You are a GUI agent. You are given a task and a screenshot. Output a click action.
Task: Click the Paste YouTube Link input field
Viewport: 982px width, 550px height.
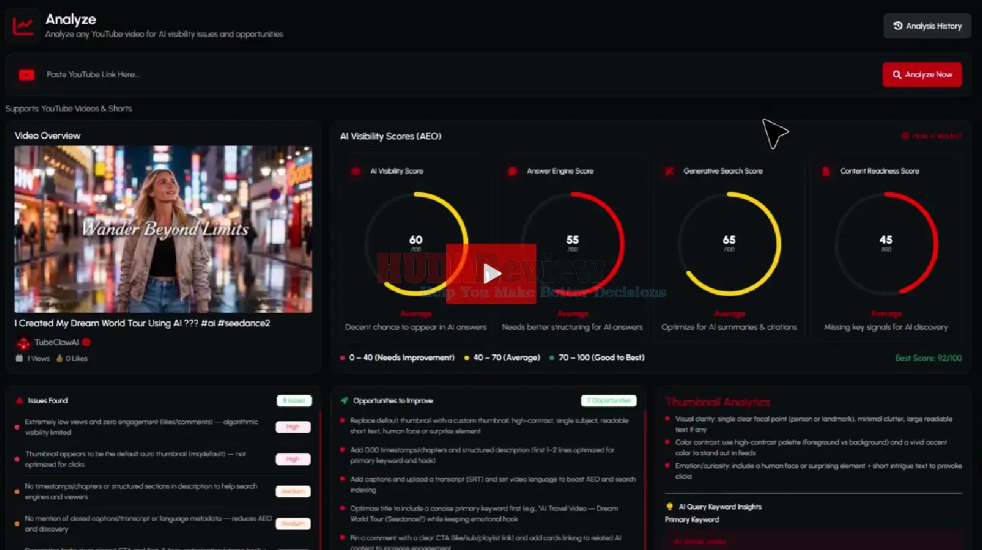tap(458, 75)
